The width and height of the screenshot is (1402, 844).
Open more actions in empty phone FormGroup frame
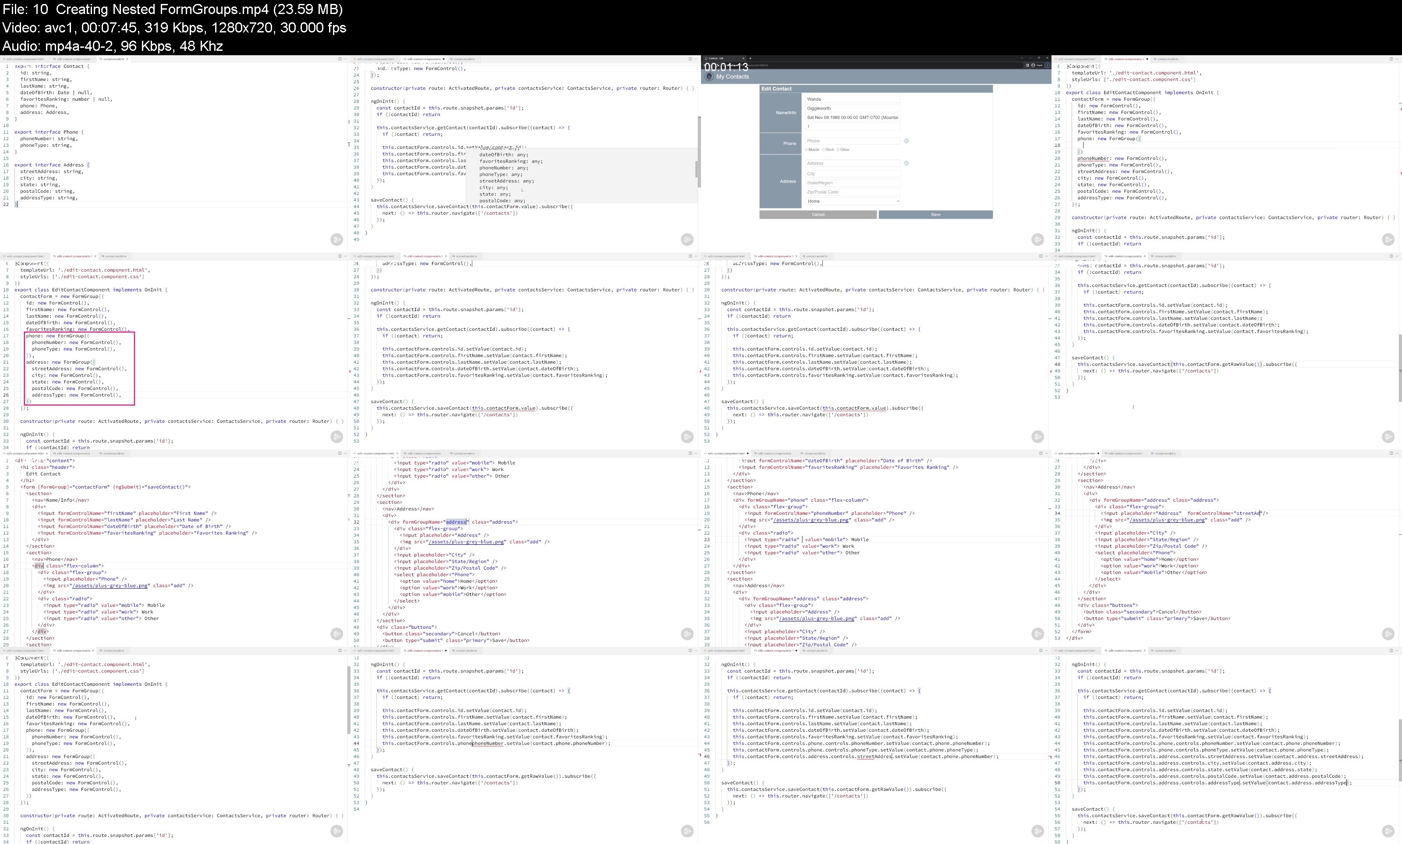click(1398, 59)
